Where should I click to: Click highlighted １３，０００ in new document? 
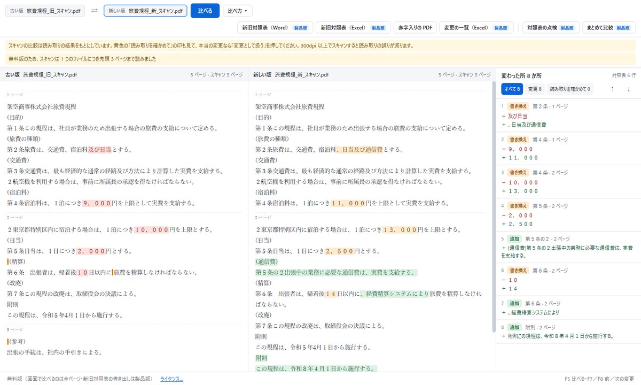coord(399,230)
